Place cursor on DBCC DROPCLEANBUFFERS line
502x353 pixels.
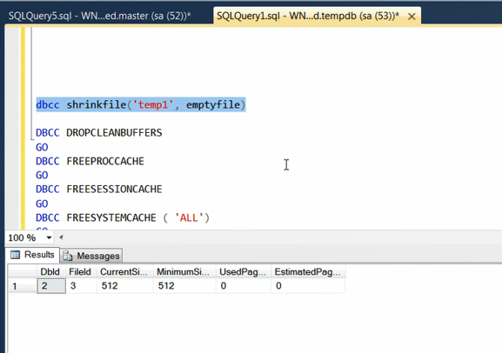(98, 132)
